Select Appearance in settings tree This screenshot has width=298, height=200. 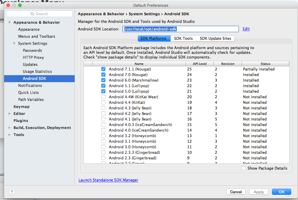(x=29, y=30)
